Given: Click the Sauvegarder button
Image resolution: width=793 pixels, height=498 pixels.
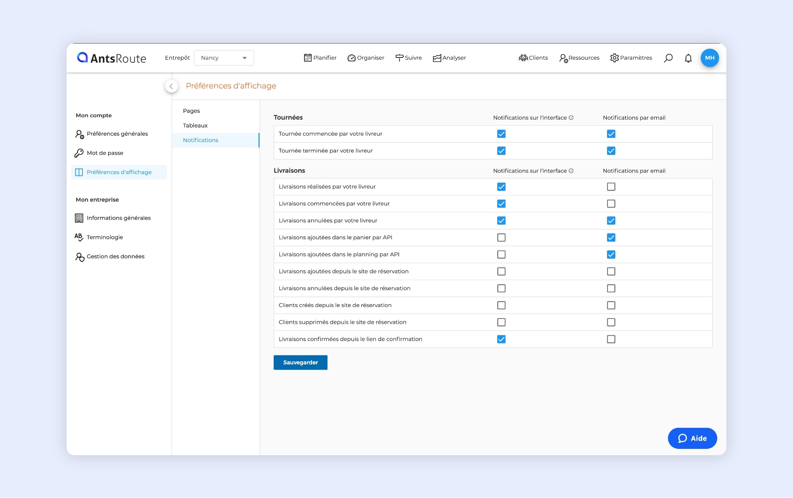Looking at the screenshot, I should 300,363.
